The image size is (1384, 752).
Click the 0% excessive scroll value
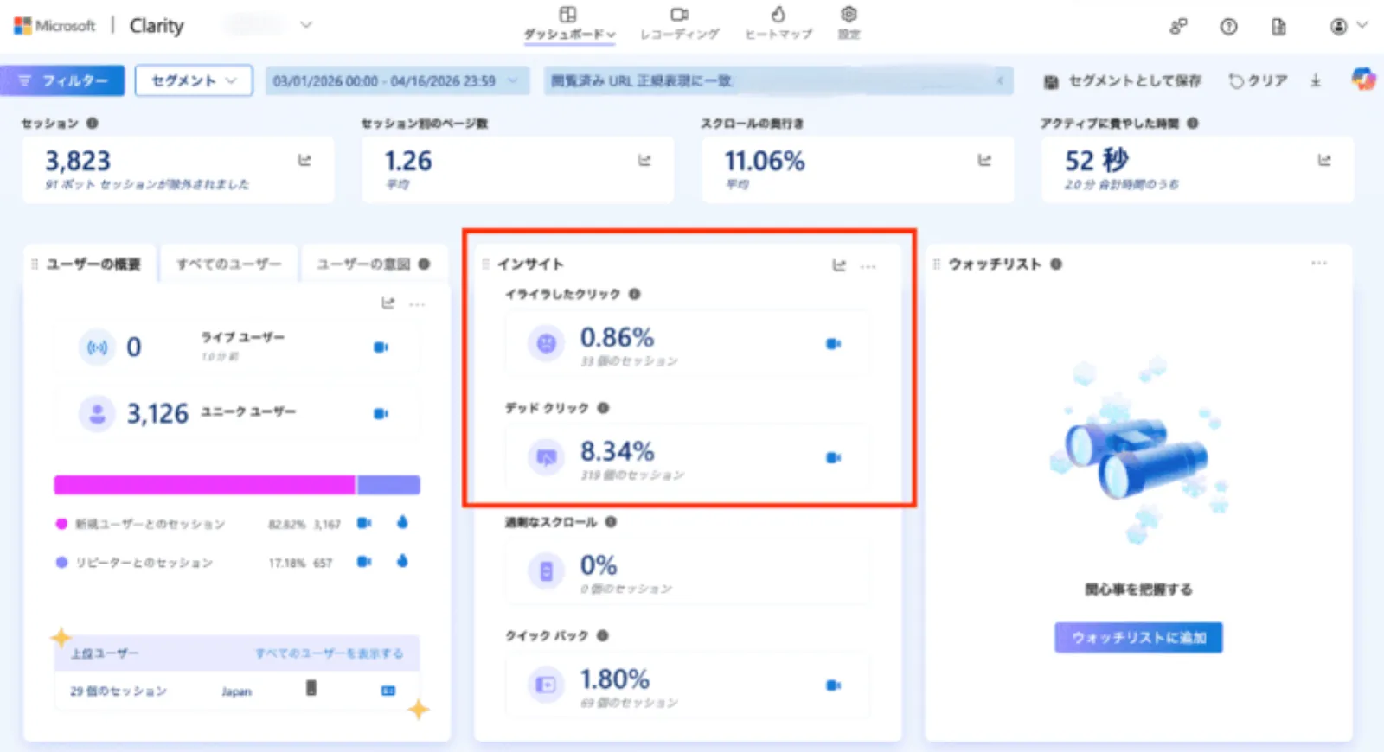[x=599, y=565]
